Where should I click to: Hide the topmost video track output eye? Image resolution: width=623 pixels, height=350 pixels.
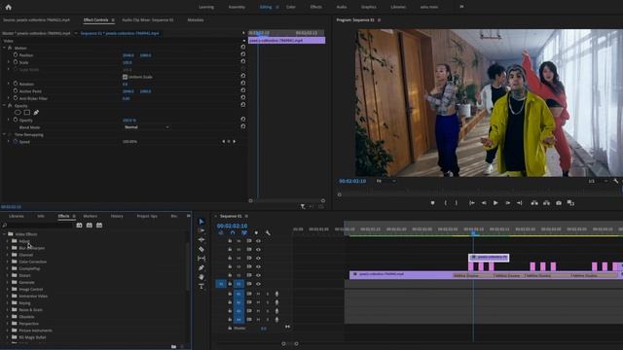[x=258, y=241]
